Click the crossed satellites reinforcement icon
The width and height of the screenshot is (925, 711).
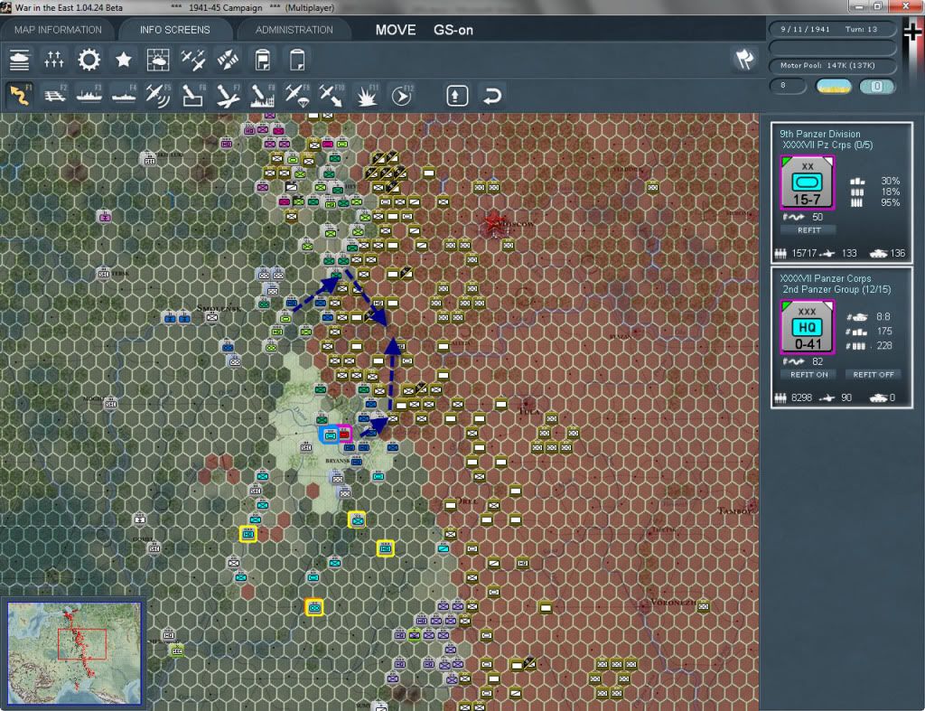(x=228, y=60)
